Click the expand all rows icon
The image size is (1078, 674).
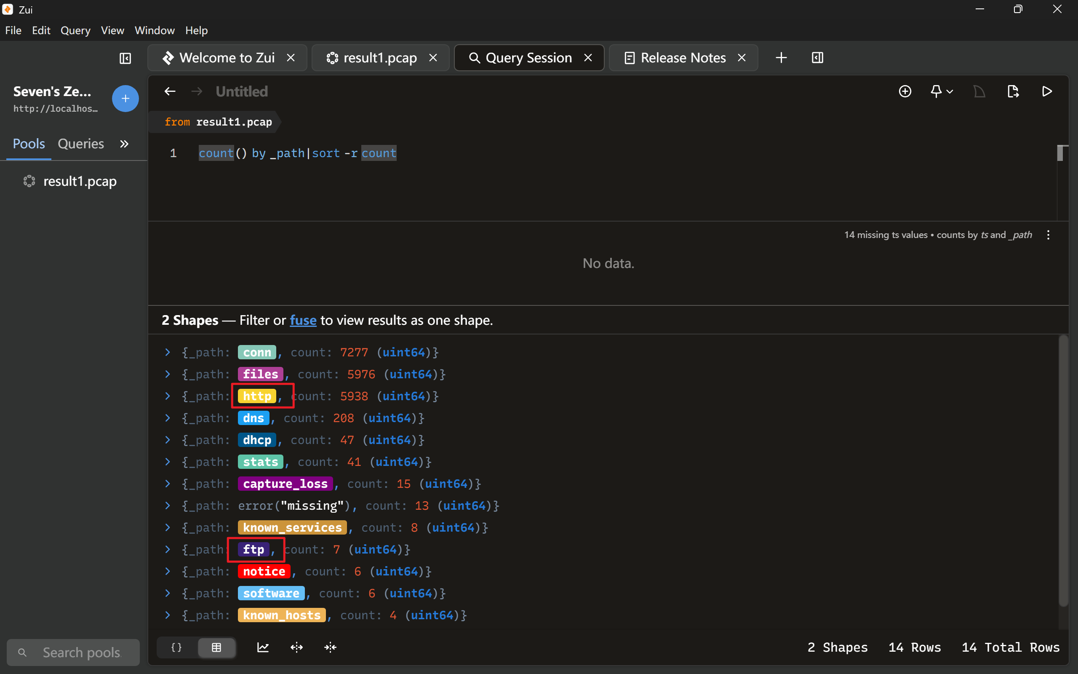point(297,647)
